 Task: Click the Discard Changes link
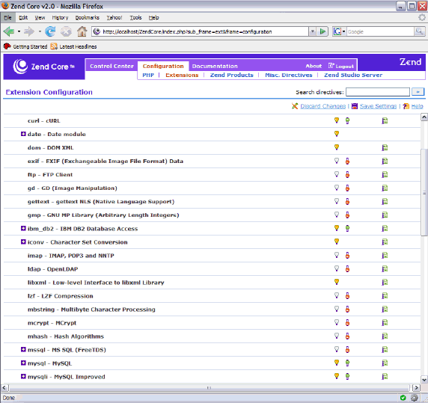click(x=323, y=106)
